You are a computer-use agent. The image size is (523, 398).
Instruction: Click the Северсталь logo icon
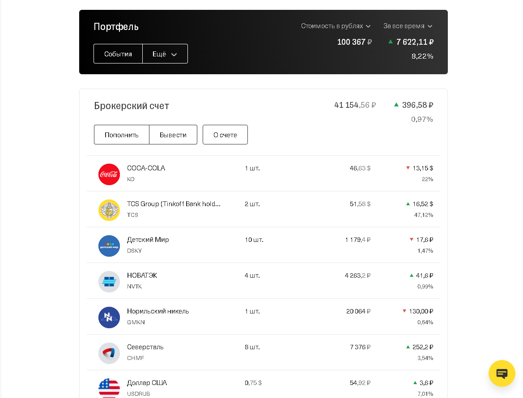click(x=109, y=353)
